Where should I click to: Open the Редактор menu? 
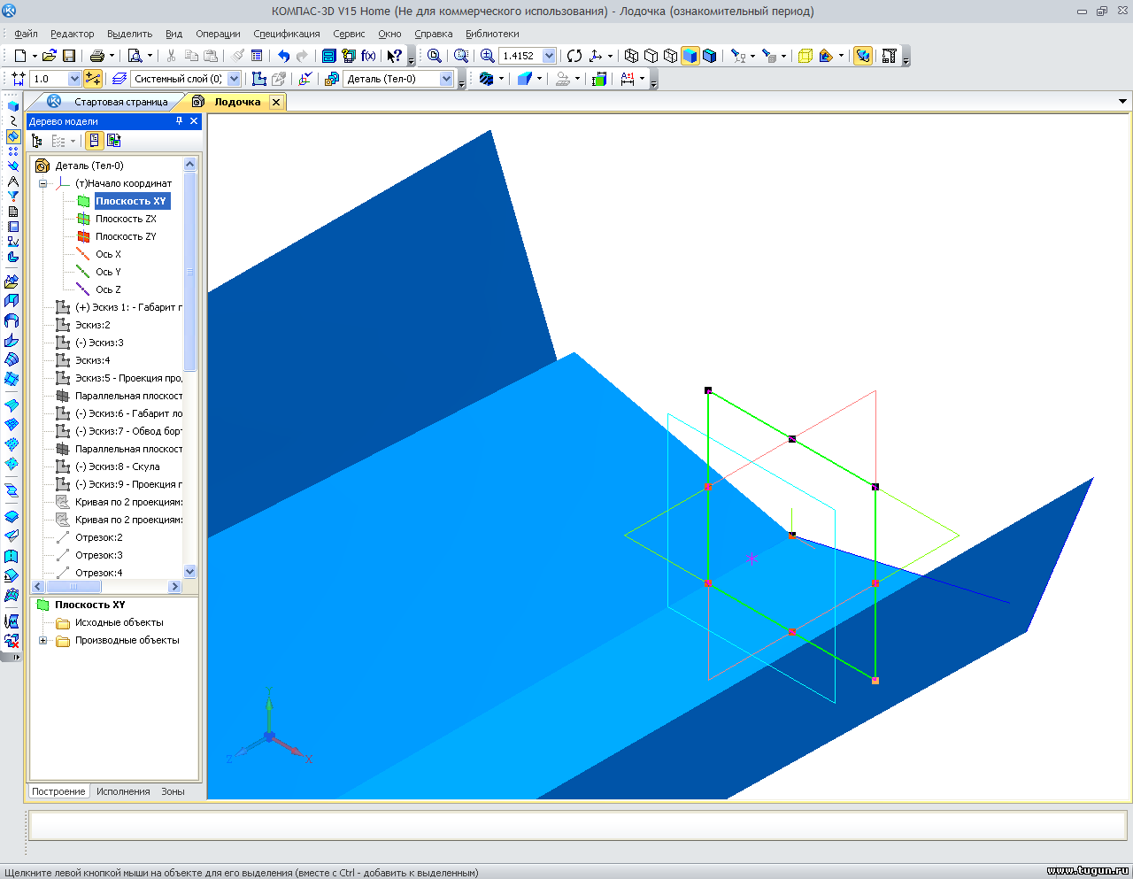[x=73, y=34]
